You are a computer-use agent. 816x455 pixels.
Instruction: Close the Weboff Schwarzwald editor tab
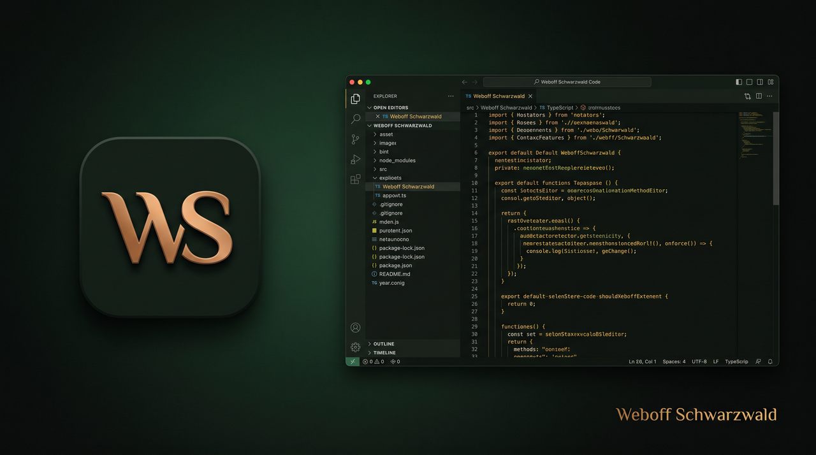pyautogui.click(x=530, y=96)
